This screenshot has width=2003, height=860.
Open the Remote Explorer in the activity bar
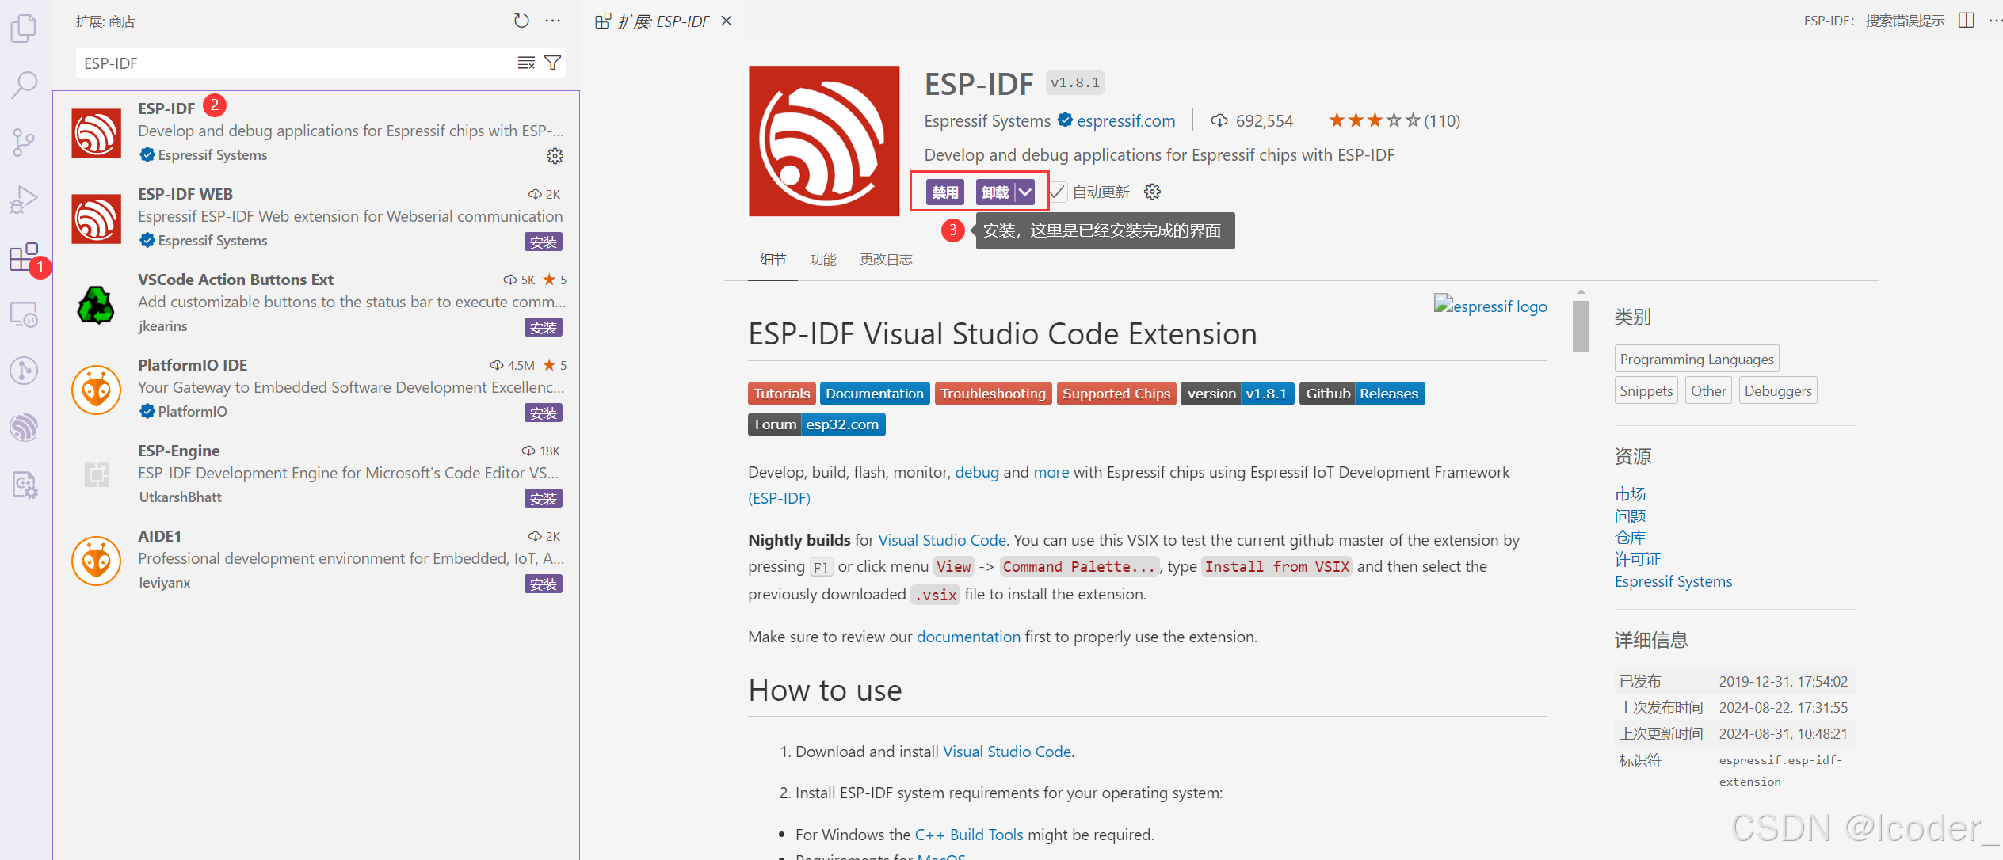pyautogui.click(x=24, y=314)
